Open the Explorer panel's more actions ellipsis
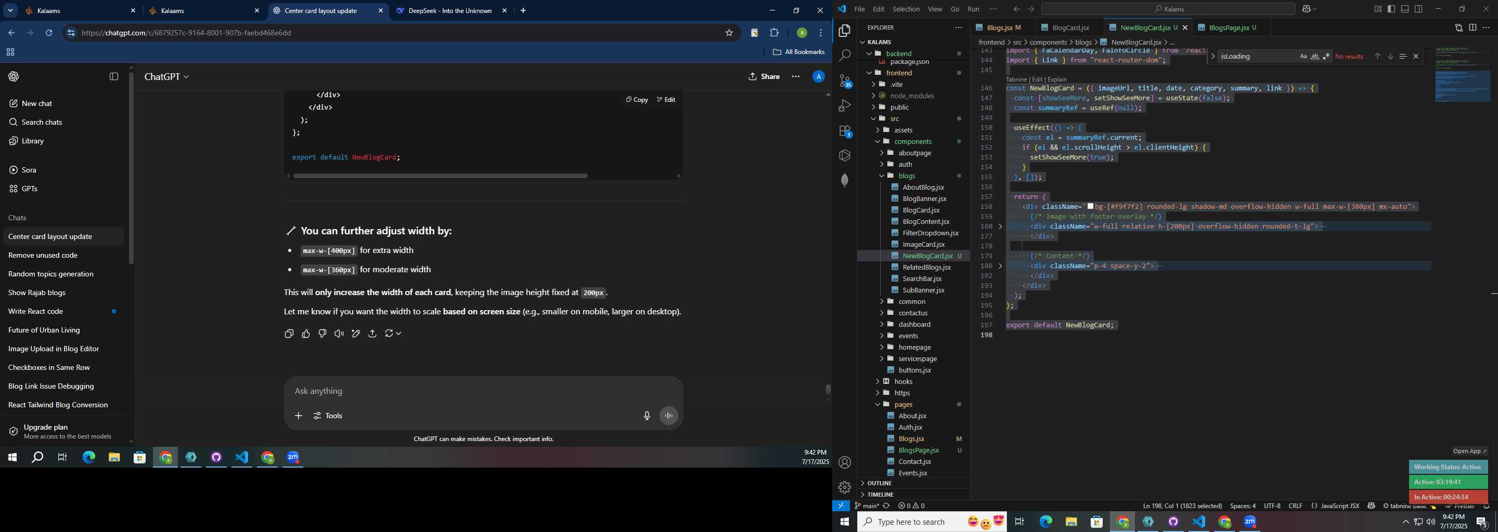 click(x=958, y=28)
